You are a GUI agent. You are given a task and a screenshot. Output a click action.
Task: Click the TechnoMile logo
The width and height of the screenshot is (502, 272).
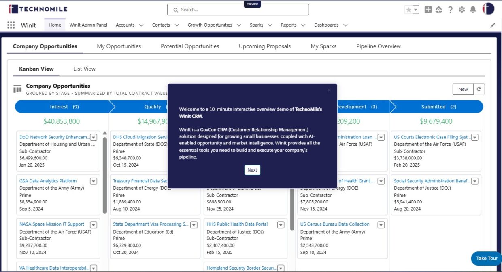(x=38, y=9)
